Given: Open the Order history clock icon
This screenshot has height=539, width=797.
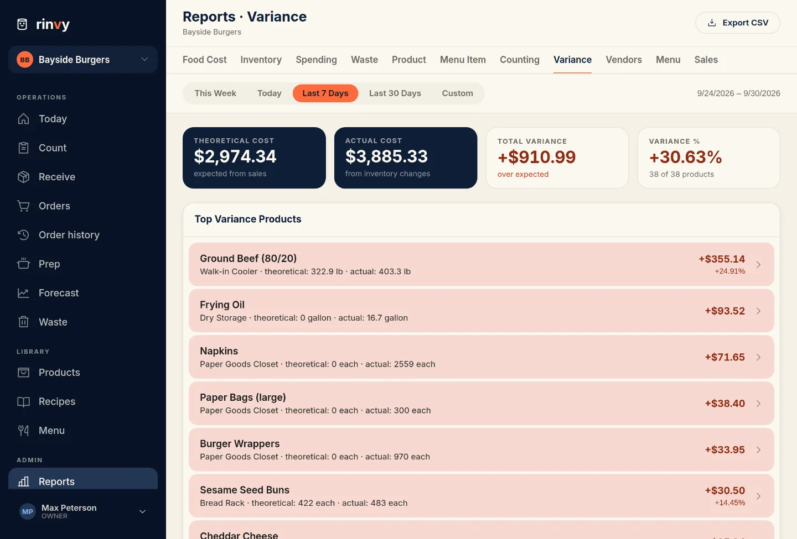Looking at the screenshot, I should pos(23,235).
